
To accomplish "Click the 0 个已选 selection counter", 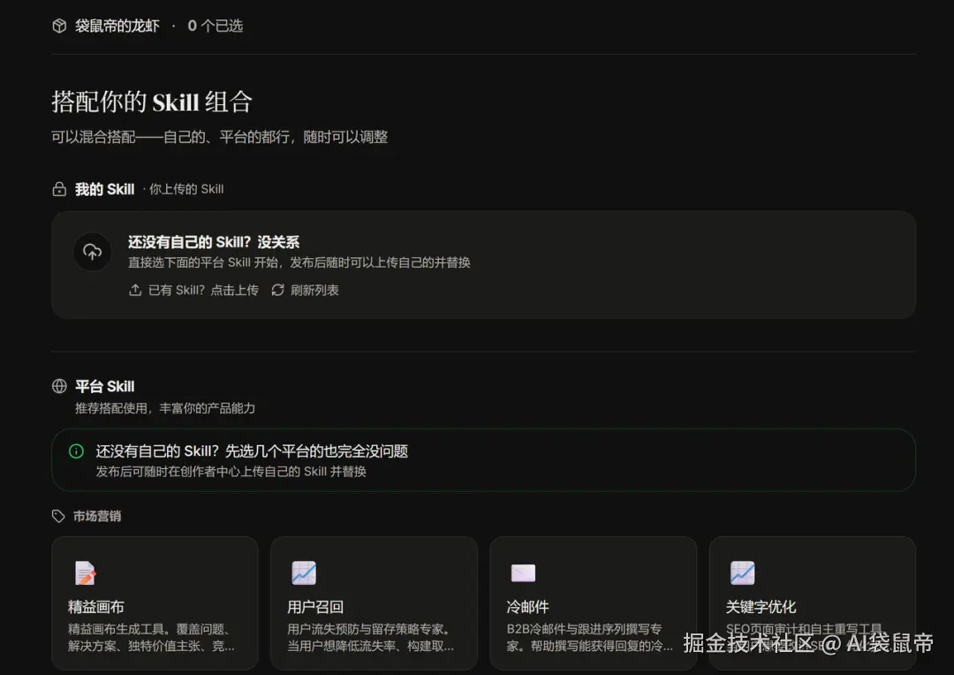I will coord(216,26).
